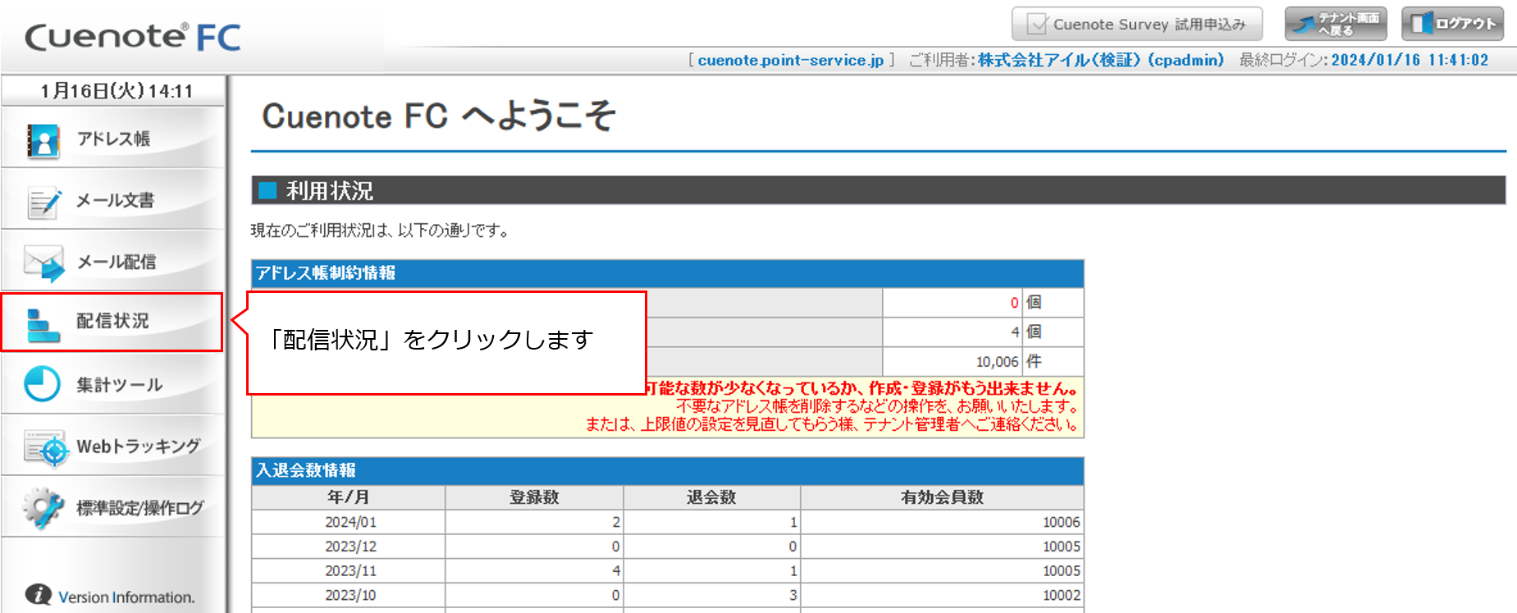Click the last login time 2024/01/16 11:41:02
The width and height of the screenshot is (1517, 613).
(x=1410, y=60)
